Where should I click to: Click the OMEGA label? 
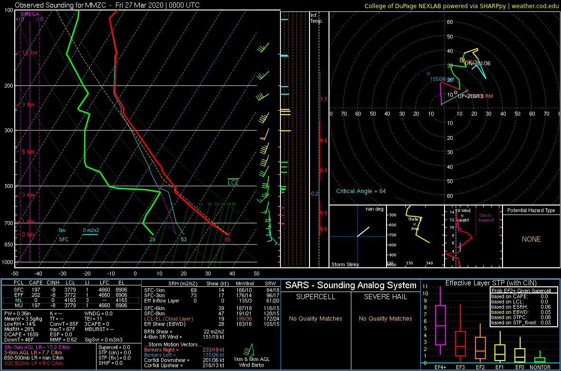click(29, 14)
